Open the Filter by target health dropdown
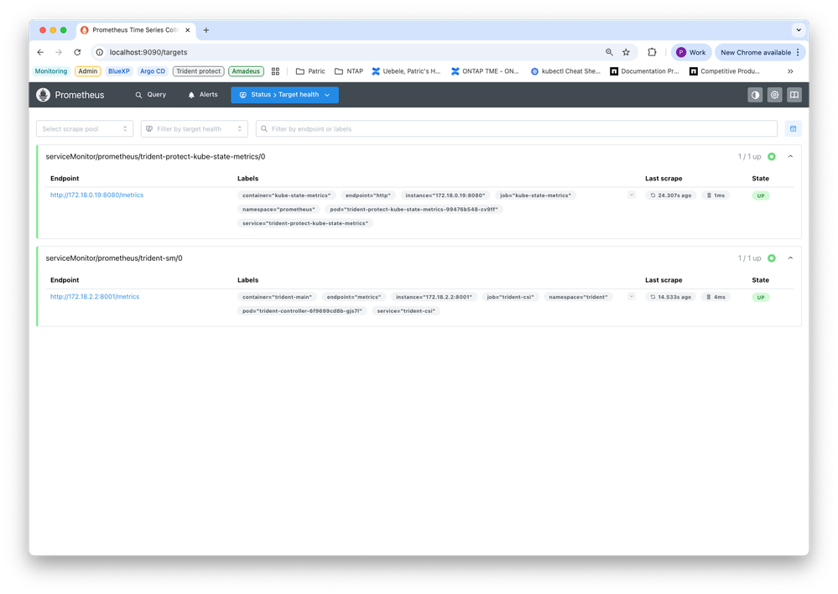 tap(195, 129)
